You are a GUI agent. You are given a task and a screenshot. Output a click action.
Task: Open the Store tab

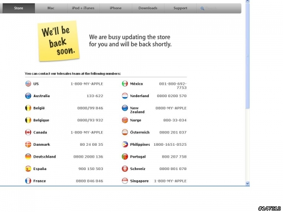coord(19,8)
